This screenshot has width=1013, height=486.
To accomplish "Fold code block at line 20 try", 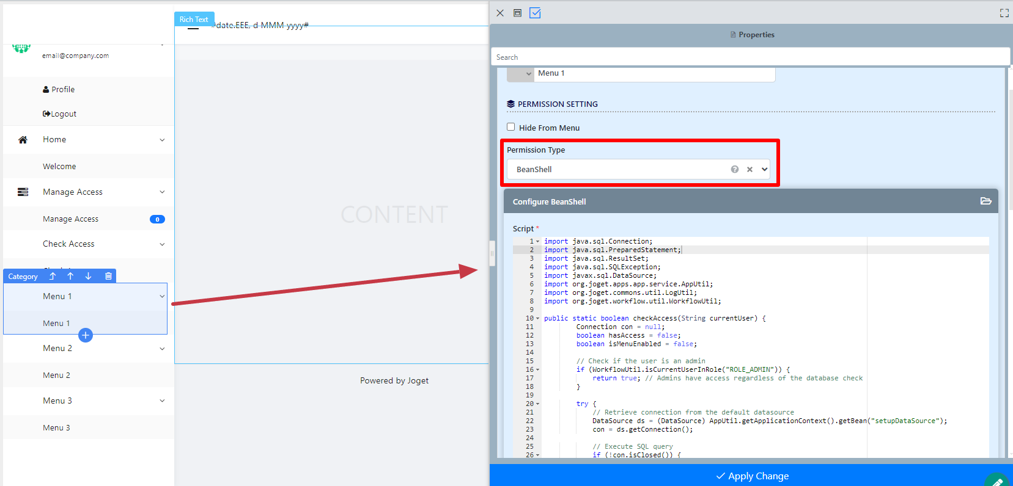I will [538, 404].
